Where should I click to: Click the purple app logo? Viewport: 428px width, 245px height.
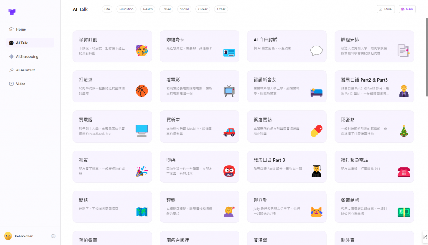pyautogui.click(x=12, y=12)
